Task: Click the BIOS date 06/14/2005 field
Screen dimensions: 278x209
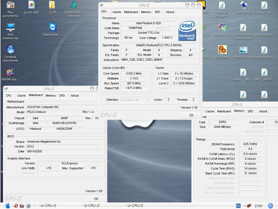Action: 64,151
